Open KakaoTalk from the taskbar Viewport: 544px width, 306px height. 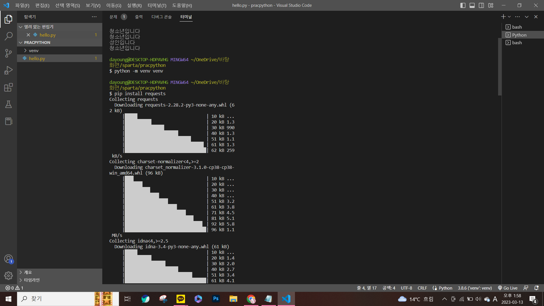(181, 299)
